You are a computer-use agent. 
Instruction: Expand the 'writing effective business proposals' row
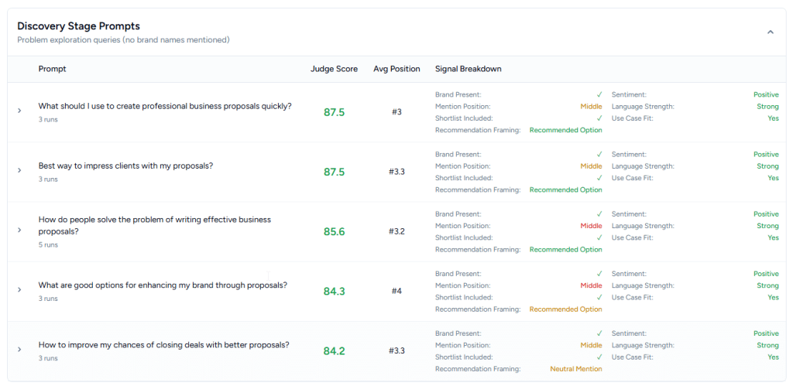pos(19,230)
